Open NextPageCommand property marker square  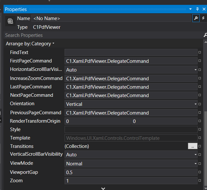(x=200, y=95)
